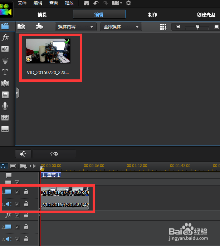Click timeline ruler at 00:01:12:00

pyautogui.click(x=137, y=166)
